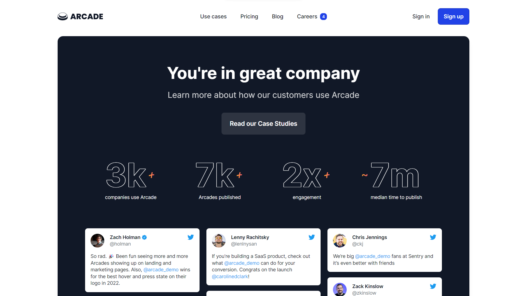Click the @ckj handle
The width and height of the screenshot is (527, 296).
[x=358, y=244]
